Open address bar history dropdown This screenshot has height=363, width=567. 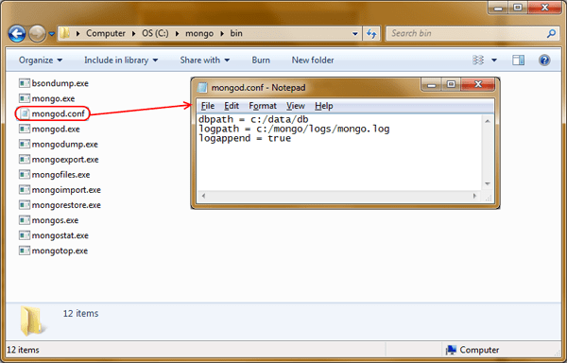[x=355, y=34]
